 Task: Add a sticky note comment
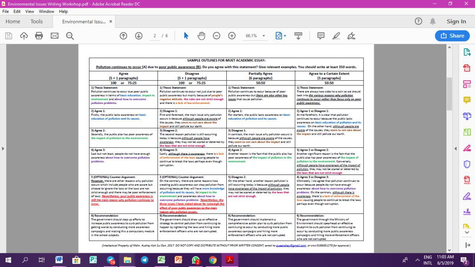click(x=321, y=36)
